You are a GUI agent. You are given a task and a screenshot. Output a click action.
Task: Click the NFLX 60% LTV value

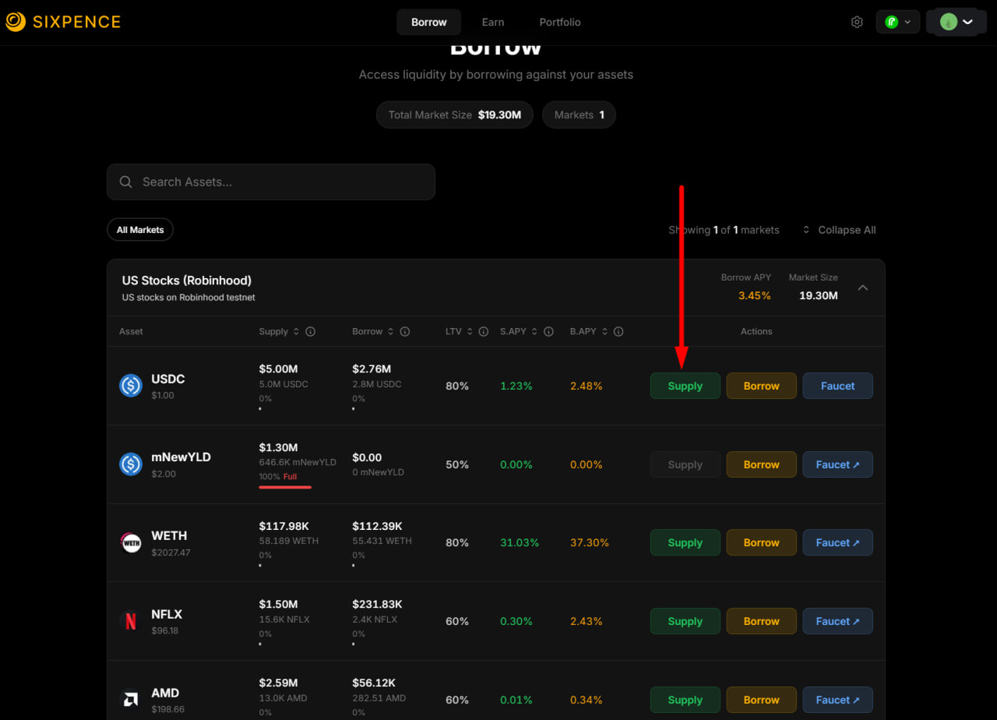click(457, 621)
